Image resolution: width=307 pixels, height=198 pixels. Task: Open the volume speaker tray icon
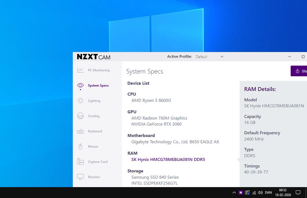(260, 193)
